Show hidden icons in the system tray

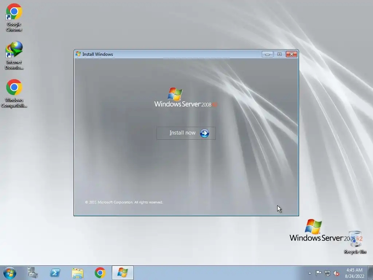(310, 273)
